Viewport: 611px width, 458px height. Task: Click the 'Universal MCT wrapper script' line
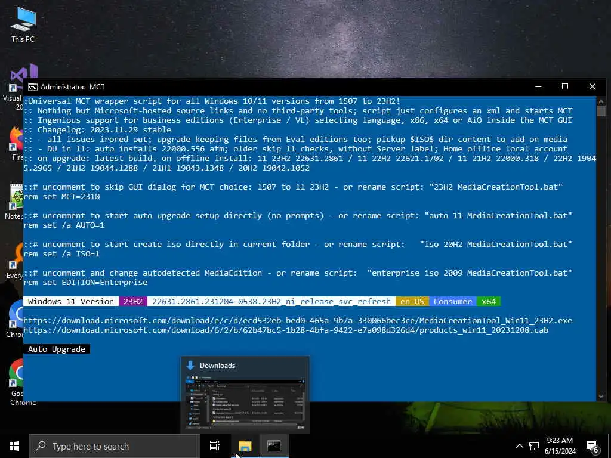point(212,101)
